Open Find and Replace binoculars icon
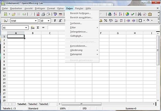 [139, 14]
